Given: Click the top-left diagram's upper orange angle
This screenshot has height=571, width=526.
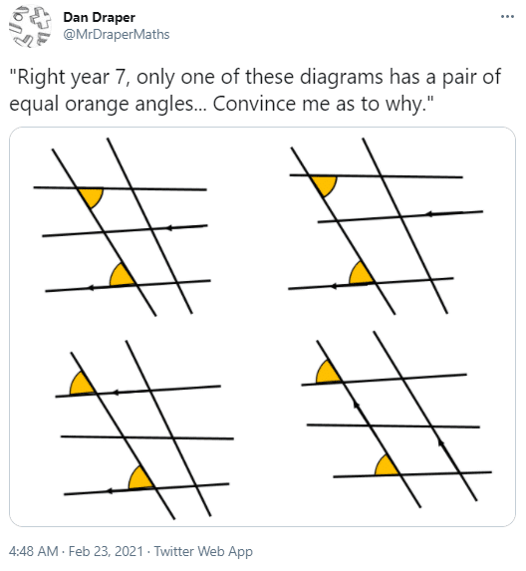Looking at the screenshot, I should click(x=92, y=197).
